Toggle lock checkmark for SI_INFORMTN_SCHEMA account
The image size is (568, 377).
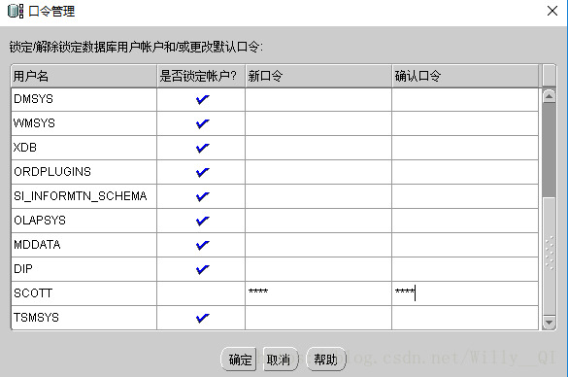pyautogui.click(x=202, y=196)
